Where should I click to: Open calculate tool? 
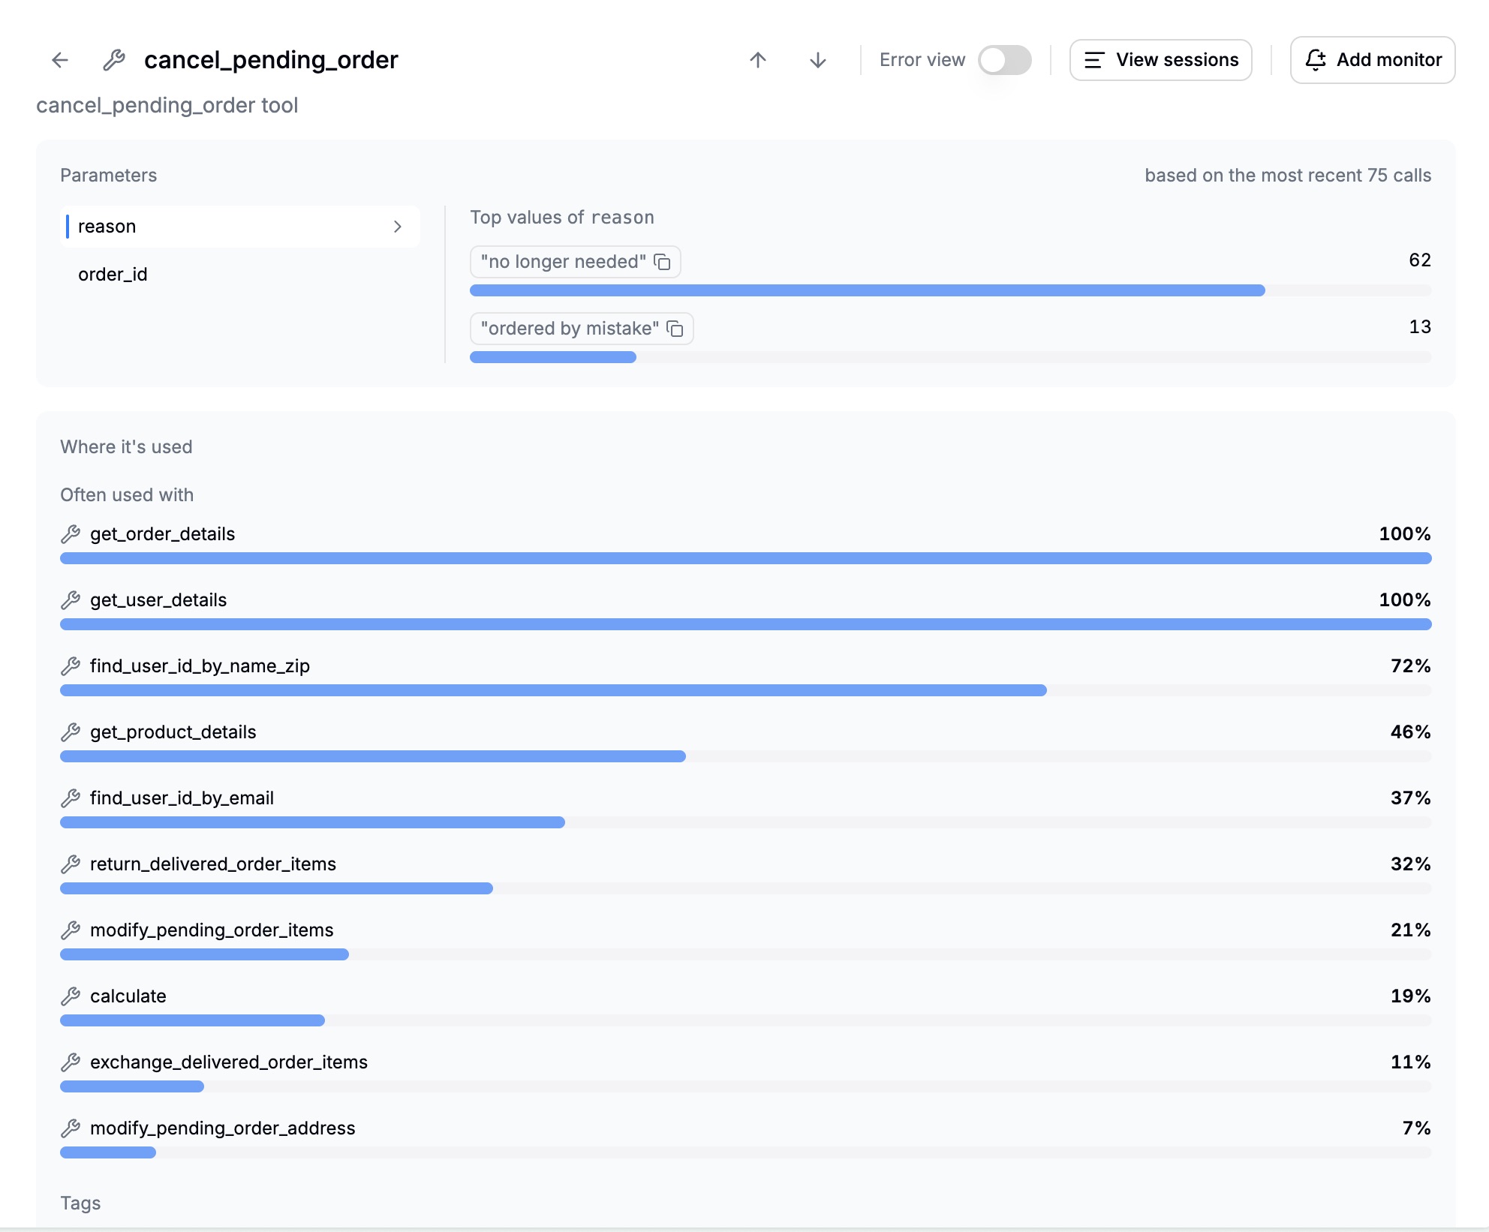(128, 996)
